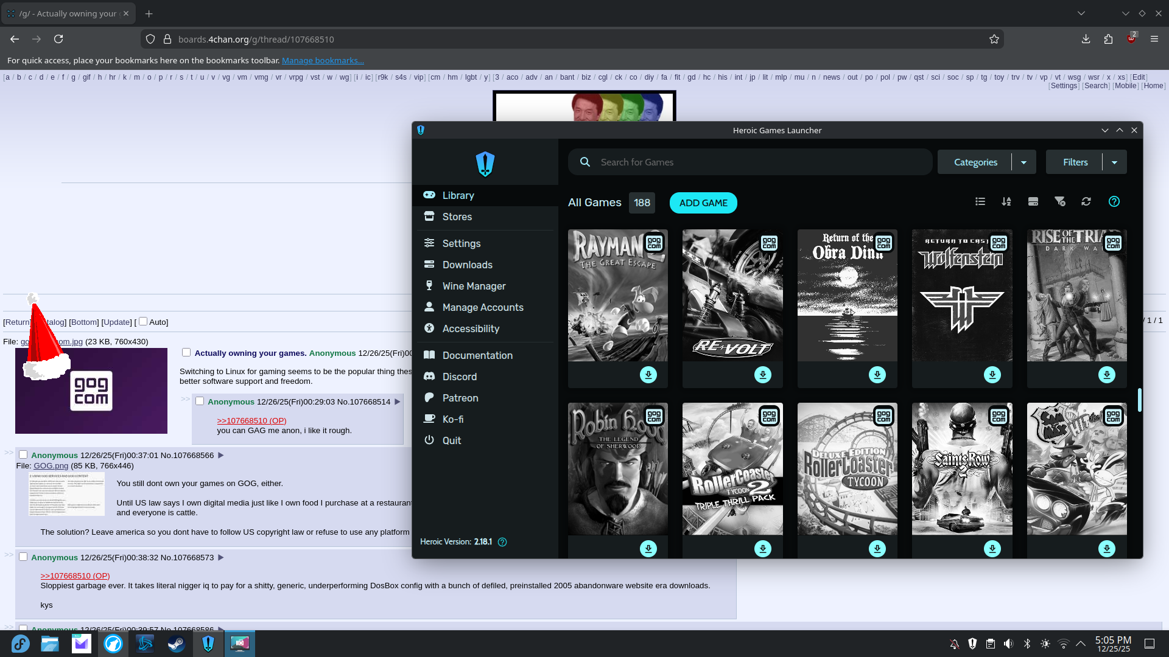
Task: Check the box beside post No.107668573
Action: pos(23,557)
